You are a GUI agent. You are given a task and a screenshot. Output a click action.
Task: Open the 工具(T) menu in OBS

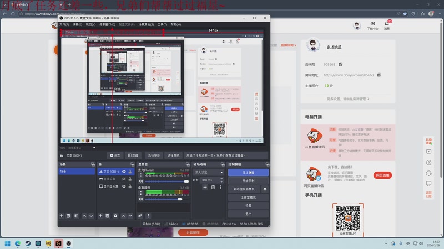pyautogui.click(x=162, y=24)
